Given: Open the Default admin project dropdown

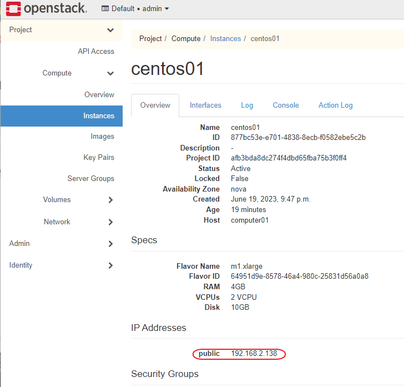Looking at the screenshot, I should pos(136,8).
